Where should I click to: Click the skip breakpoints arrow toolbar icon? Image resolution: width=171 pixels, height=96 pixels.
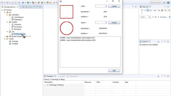pyautogui.click(x=19, y=2)
